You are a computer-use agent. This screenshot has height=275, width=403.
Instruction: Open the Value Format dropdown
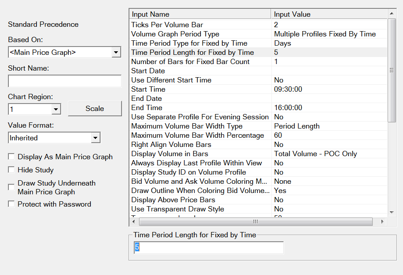click(96, 138)
